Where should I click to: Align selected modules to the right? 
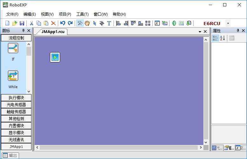(126, 23)
